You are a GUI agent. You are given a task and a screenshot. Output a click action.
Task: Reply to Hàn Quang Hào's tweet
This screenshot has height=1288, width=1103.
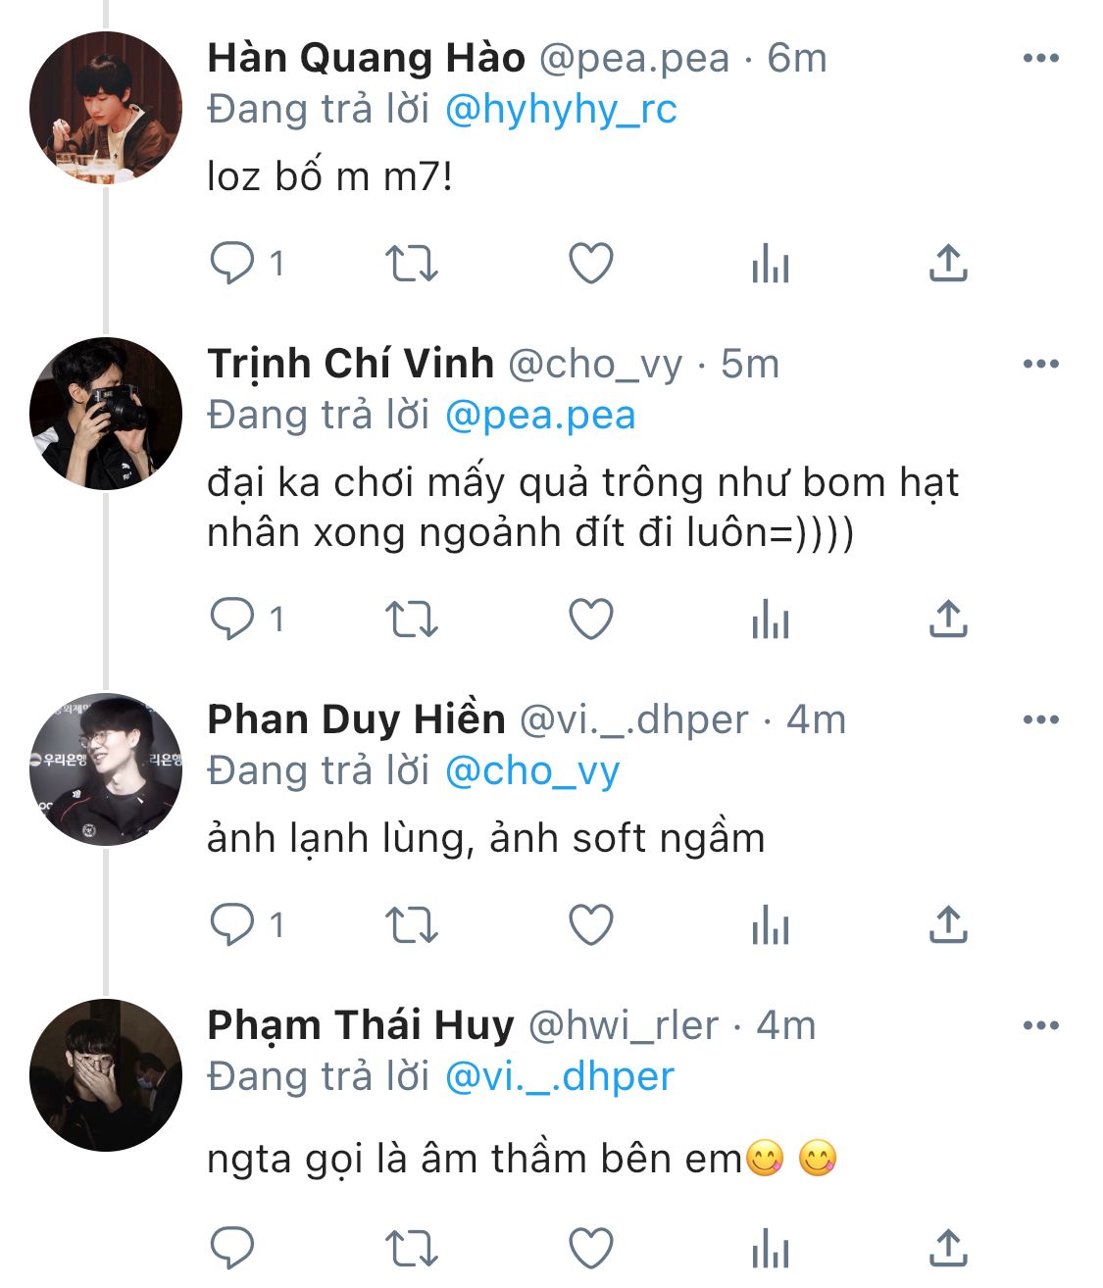(x=232, y=263)
